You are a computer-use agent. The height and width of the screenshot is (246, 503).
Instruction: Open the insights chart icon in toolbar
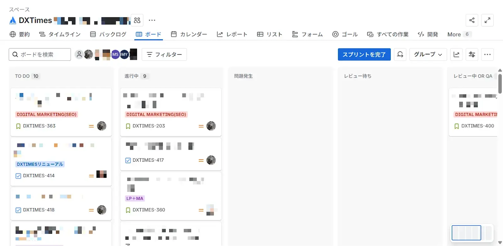tap(456, 54)
